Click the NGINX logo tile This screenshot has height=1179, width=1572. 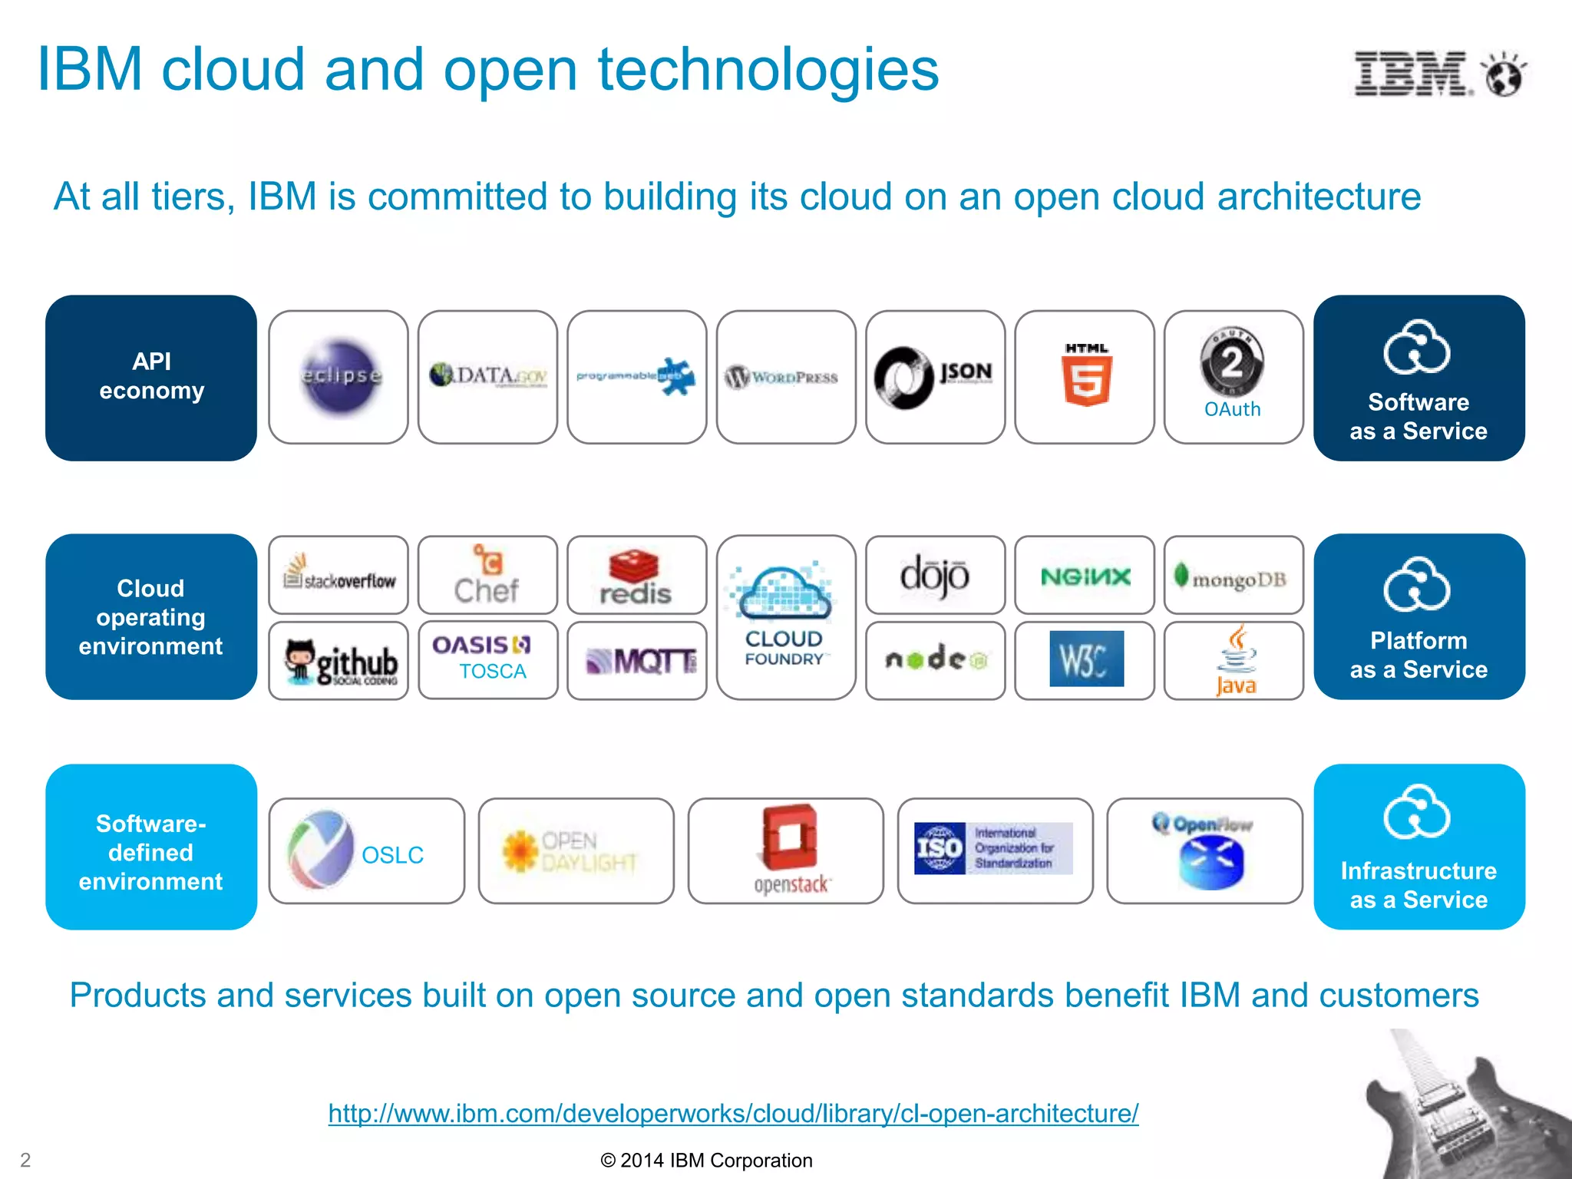pyautogui.click(x=1085, y=576)
